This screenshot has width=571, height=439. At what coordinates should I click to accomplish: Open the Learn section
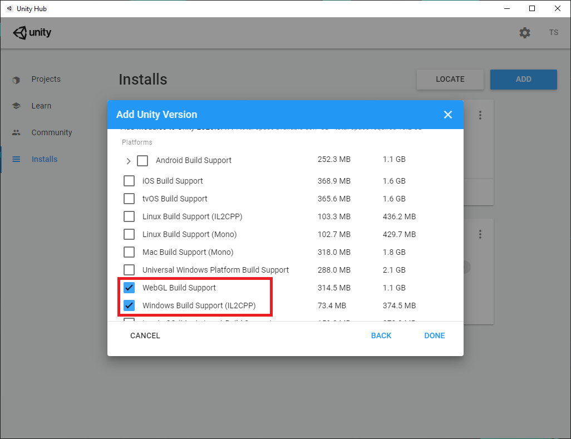tap(41, 106)
